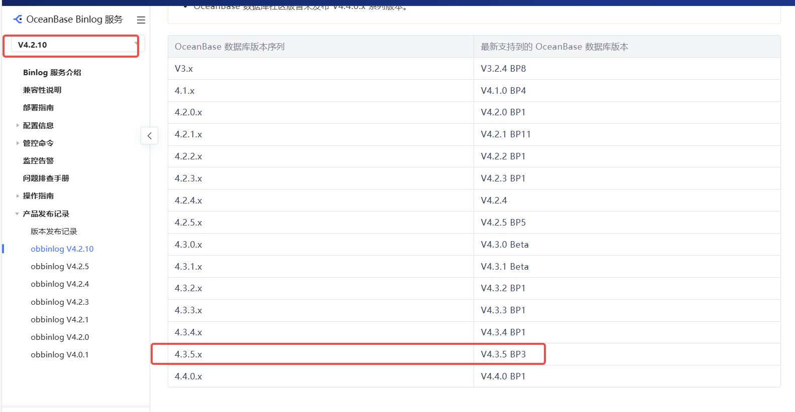Click the OceanBase logo icon

pos(18,20)
